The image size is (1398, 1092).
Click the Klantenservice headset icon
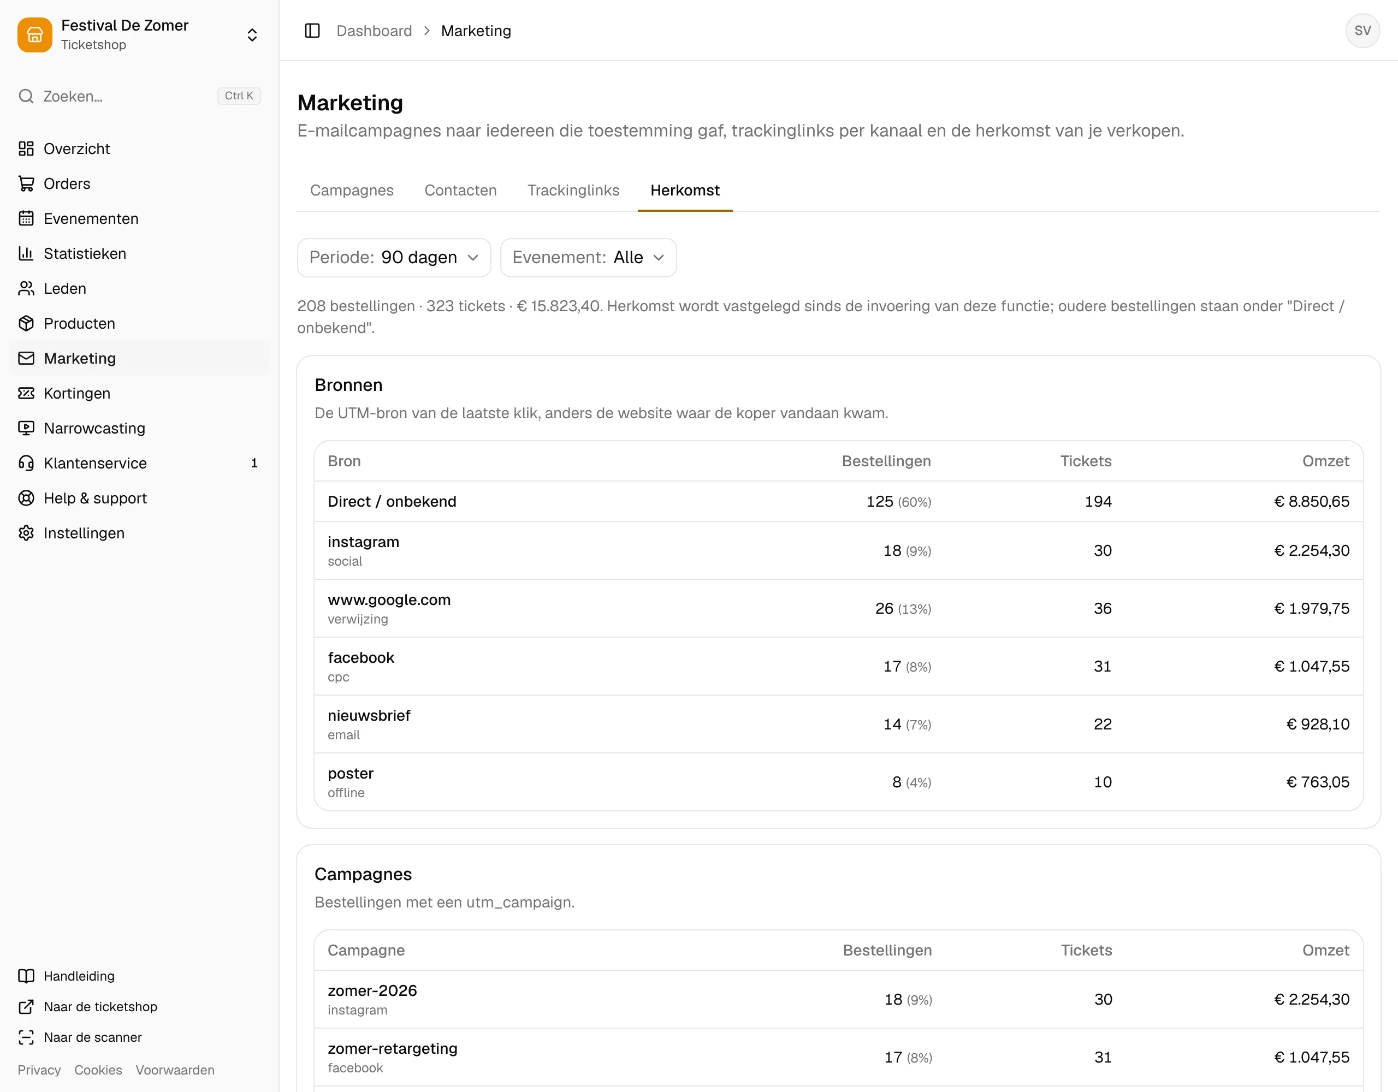pyautogui.click(x=26, y=463)
